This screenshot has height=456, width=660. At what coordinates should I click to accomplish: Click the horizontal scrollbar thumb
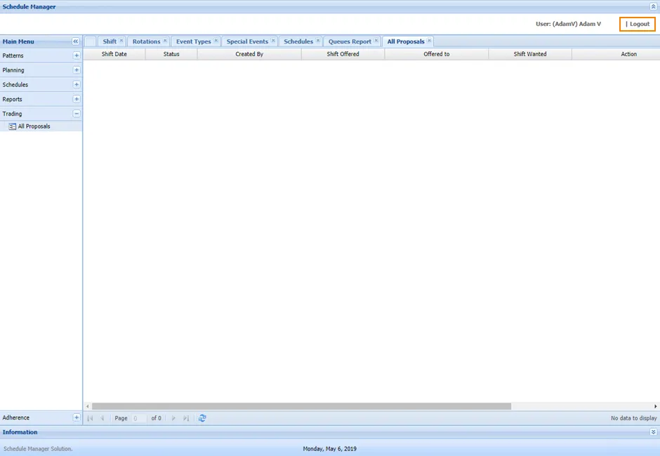pyautogui.click(x=301, y=406)
